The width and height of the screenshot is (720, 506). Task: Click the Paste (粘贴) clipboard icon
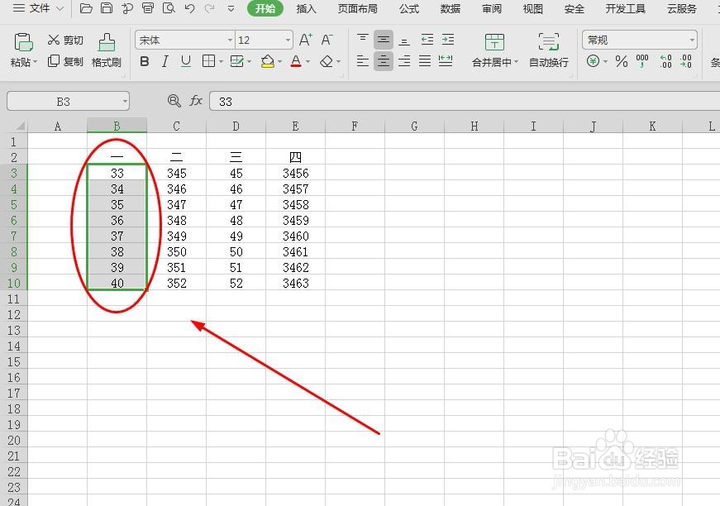coord(23,42)
